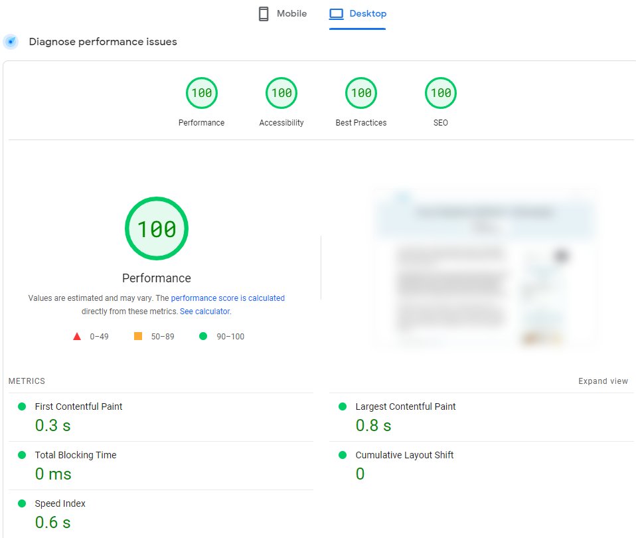Click the mobile phone icon

point(264,14)
